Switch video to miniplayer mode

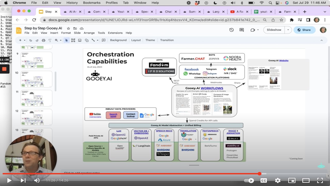pyautogui.click(x=292, y=181)
